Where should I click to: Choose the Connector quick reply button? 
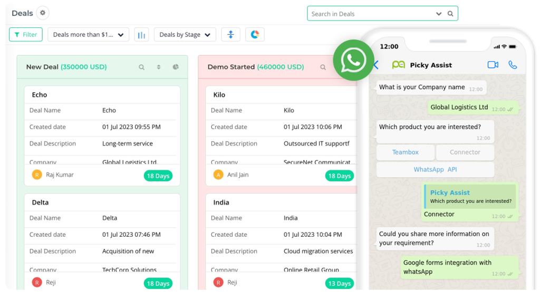pos(465,153)
